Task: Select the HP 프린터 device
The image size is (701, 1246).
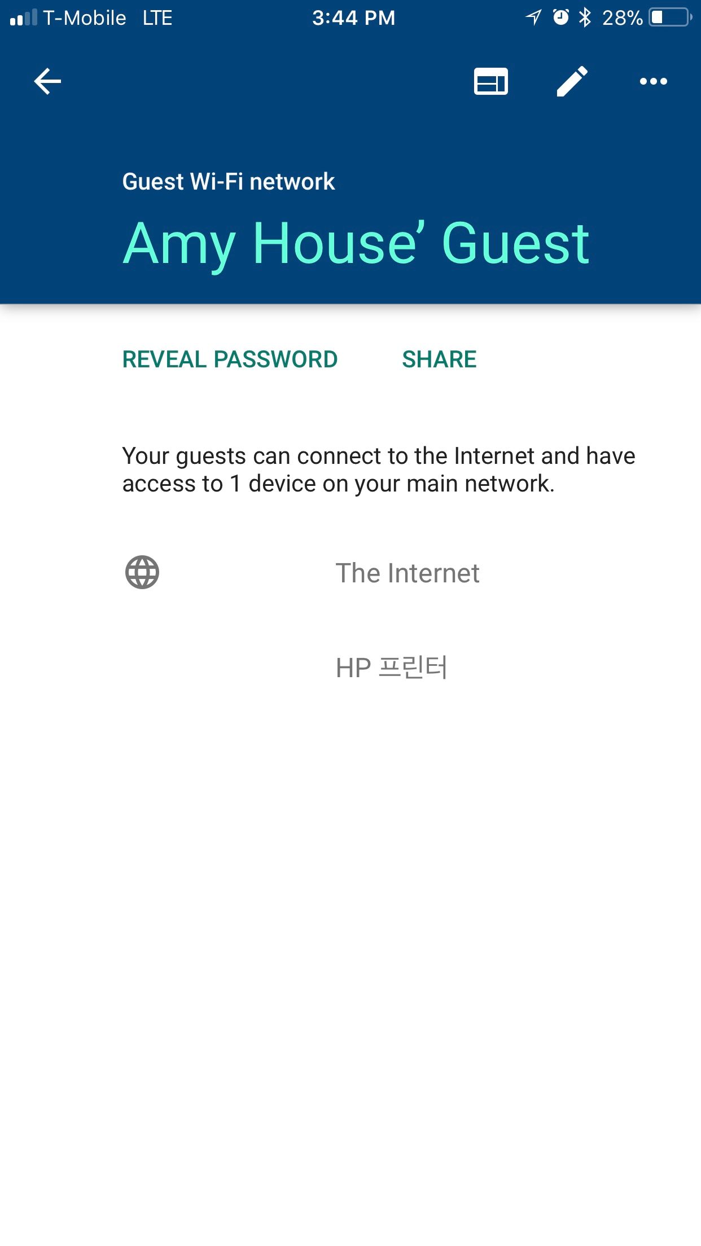Action: 391,668
